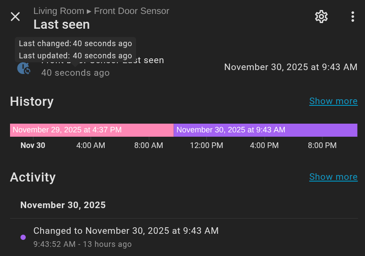The image size is (365, 256).
Task: Click the 12:00 PM timeline label
Action: (x=206, y=145)
